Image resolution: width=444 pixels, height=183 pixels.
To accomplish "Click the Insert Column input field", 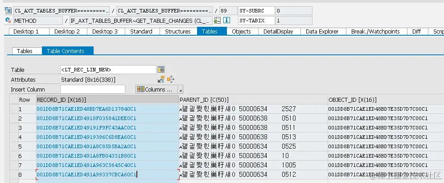I will click(93, 89).
